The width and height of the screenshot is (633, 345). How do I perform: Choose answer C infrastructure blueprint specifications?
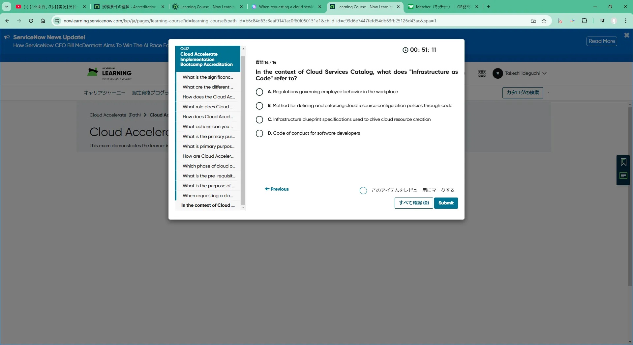[x=259, y=119]
